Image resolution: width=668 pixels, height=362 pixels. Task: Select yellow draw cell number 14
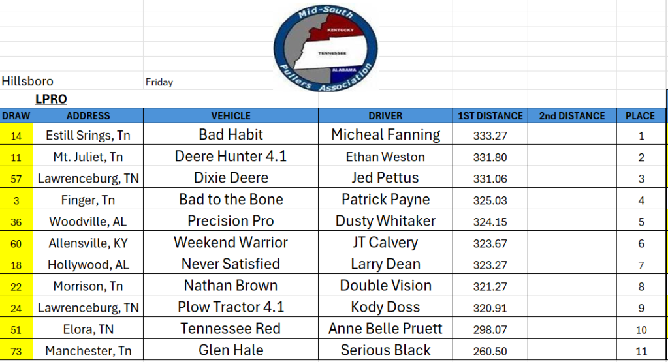point(16,134)
